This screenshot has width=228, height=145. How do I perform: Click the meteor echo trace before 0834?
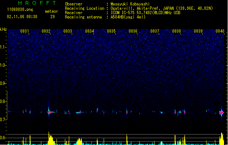(80, 112)
